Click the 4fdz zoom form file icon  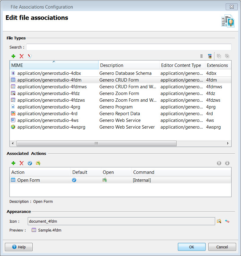[13, 93]
